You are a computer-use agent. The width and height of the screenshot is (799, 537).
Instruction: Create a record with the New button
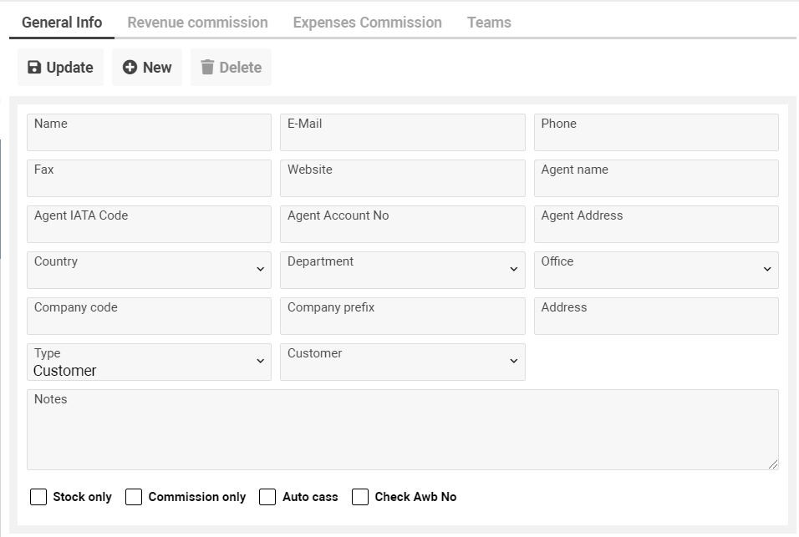pos(147,67)
